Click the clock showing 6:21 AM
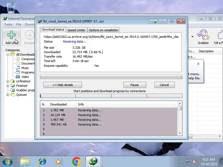The width and height of the screenshot is (223, 167). click(209, 159)
